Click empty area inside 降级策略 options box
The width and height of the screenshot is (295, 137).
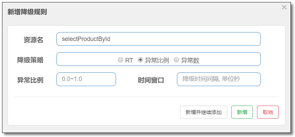(x=87, y=59)
